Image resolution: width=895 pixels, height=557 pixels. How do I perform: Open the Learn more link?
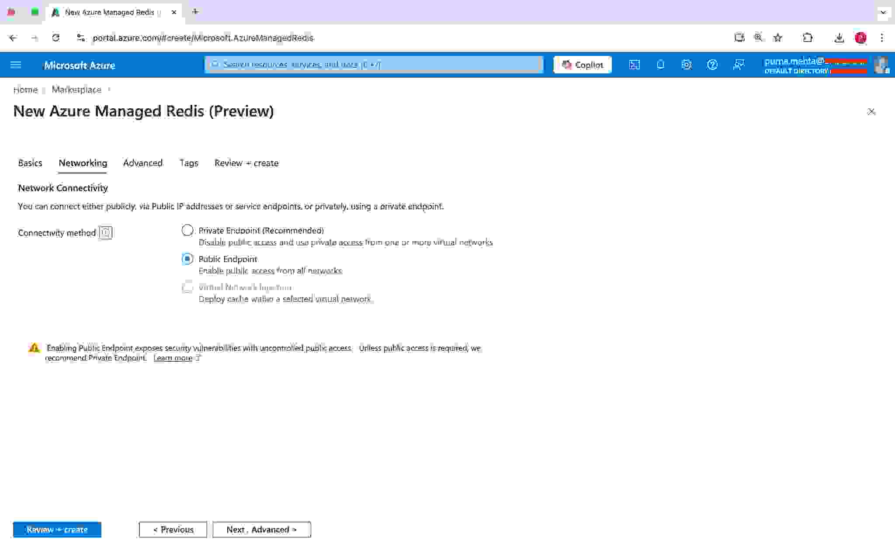[173, 358]
